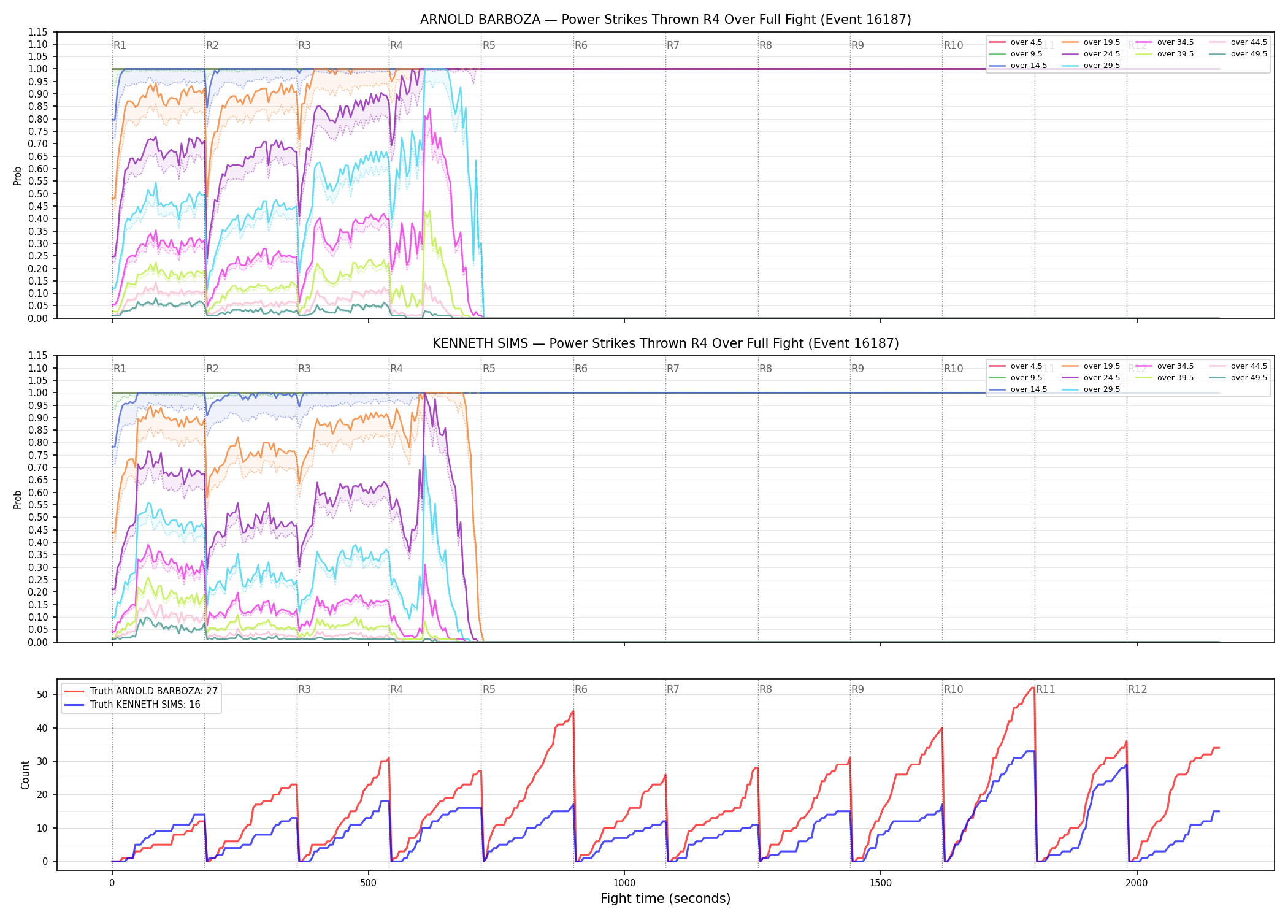Click round marker R12 in the Count chart

(x=1137, y=689)
